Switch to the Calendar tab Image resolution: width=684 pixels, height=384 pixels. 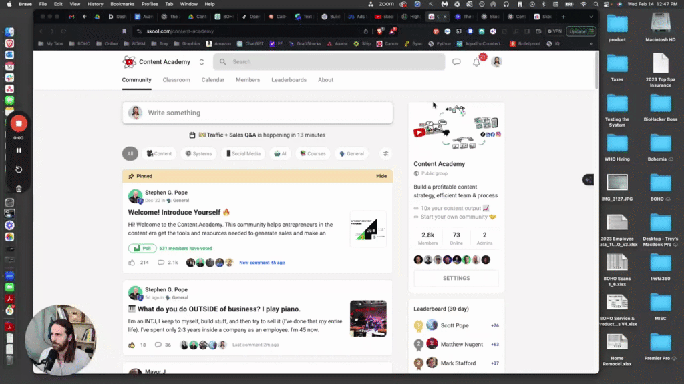click(213, 80)
